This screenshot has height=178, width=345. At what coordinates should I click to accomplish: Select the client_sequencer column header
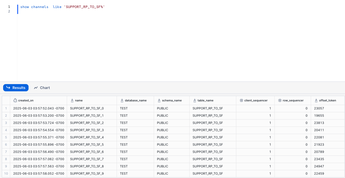pos(255,100)
